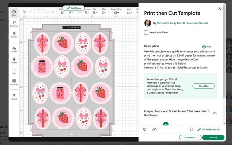Image resolution: width=232 pixels, height=145 pixels.
Task: Click the Make It button
Action: pos(213,137)
